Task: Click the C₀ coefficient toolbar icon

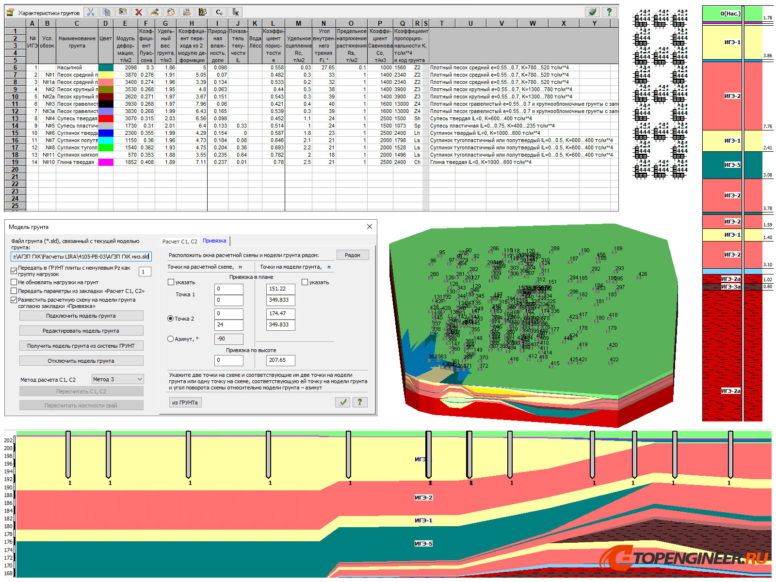Action: [x=219, y=12]
